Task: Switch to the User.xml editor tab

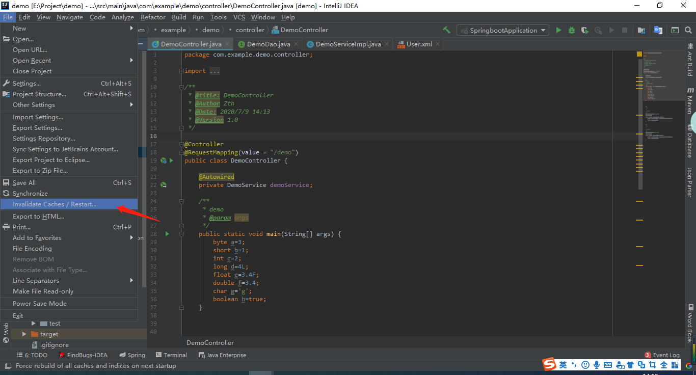Action: click(419, 44)
